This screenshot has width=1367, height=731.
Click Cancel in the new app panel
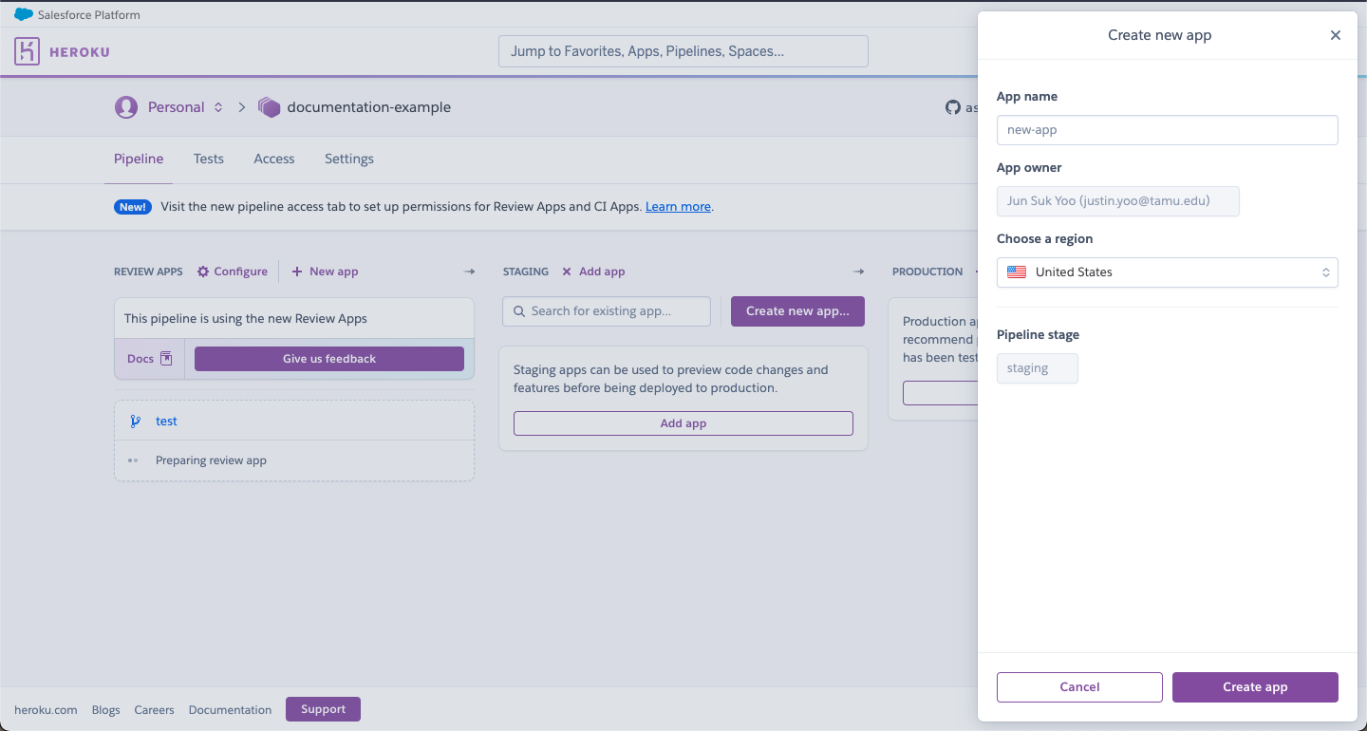(x=1079, y=687)
